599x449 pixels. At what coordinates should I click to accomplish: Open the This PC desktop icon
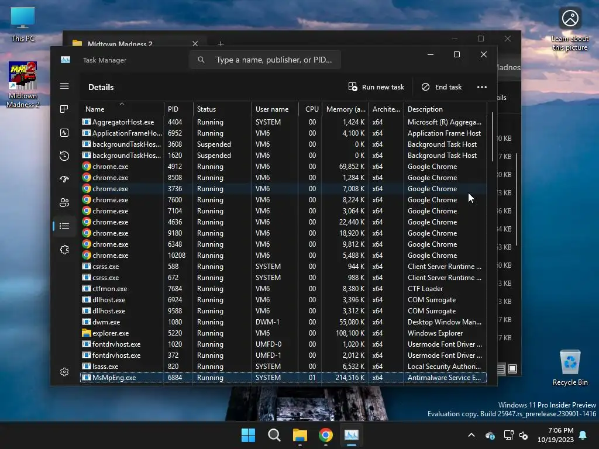click(x=23, y=24)
